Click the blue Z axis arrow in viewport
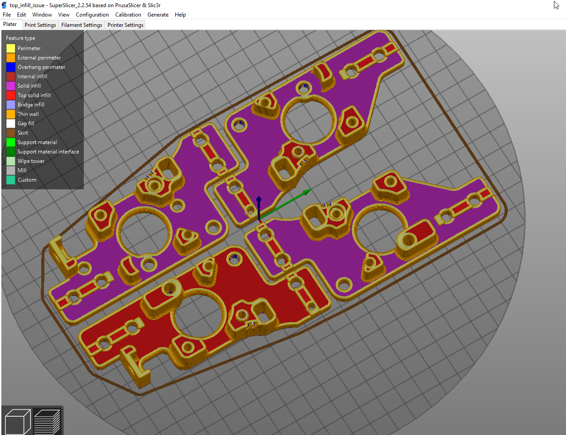The image size is (566, 435). pos(259,207)
